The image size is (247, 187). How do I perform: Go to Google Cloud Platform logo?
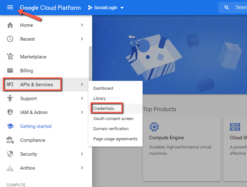point(50,8)
